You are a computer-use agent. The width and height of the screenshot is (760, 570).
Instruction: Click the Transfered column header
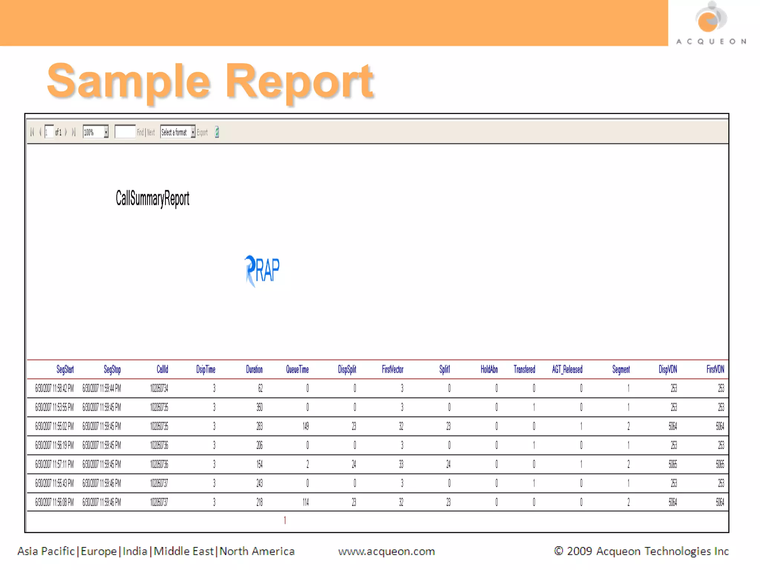coord(524,369)
